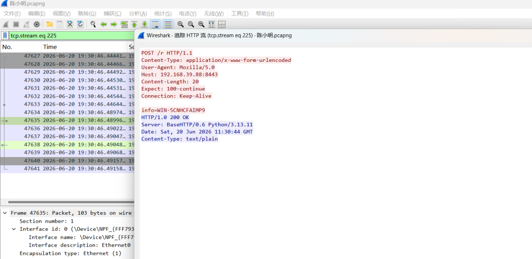Go forward with the right green arrow
Screen dimensions: 532x259
pos(114,24)
